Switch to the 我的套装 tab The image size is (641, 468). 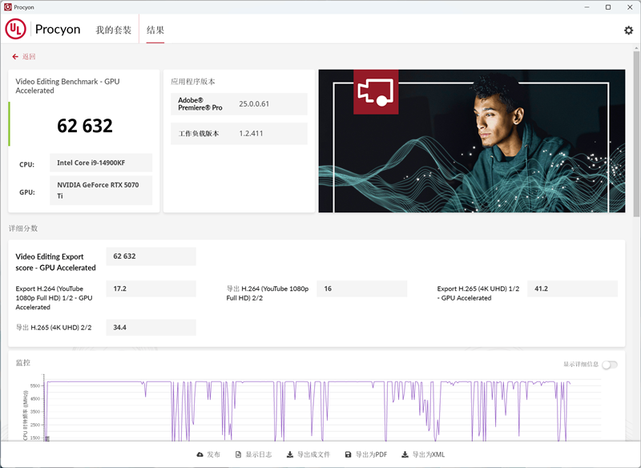[x=113, y=30]
